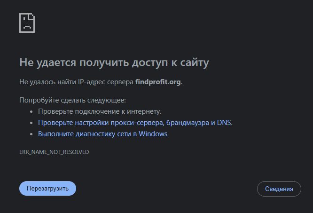313x213 pixels.
Task: Run the Windows network diagnostics link
Action: pos(102,134)
